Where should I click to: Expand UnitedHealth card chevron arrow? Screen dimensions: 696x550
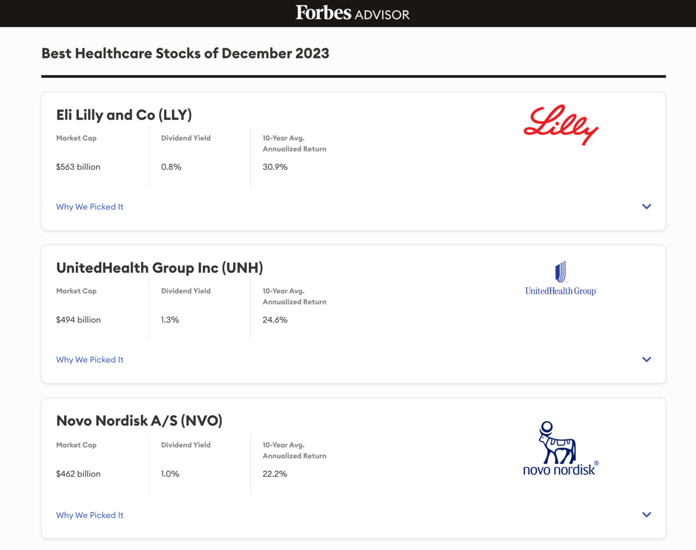coord(646,360)
